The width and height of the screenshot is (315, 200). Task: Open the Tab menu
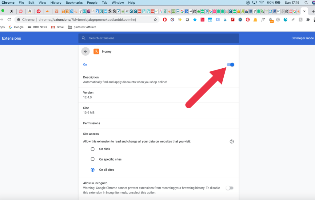pyautogui.click(x=105, y=2)
